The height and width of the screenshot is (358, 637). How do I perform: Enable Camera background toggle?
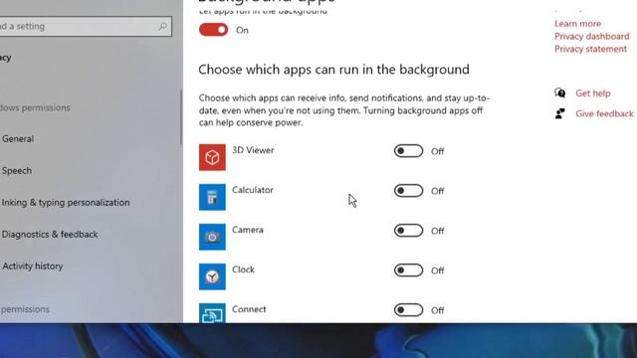[408, 231]
